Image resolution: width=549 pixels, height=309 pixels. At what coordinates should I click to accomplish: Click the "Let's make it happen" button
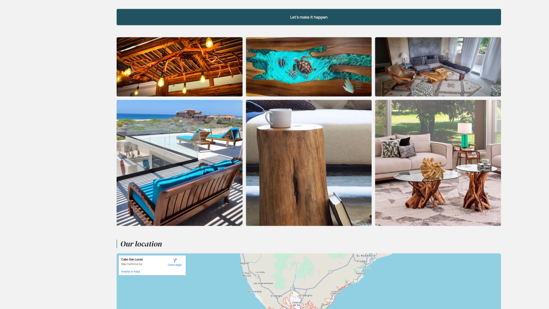[309, 17]
